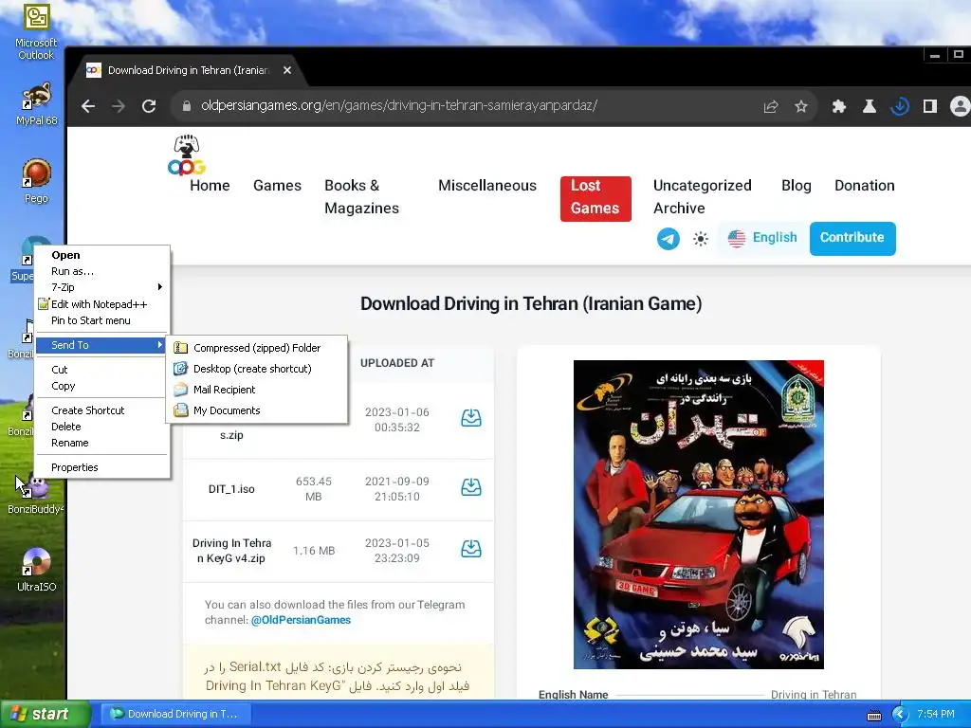Close the Download Driving in Tehran tab

(x=287, y=70)
